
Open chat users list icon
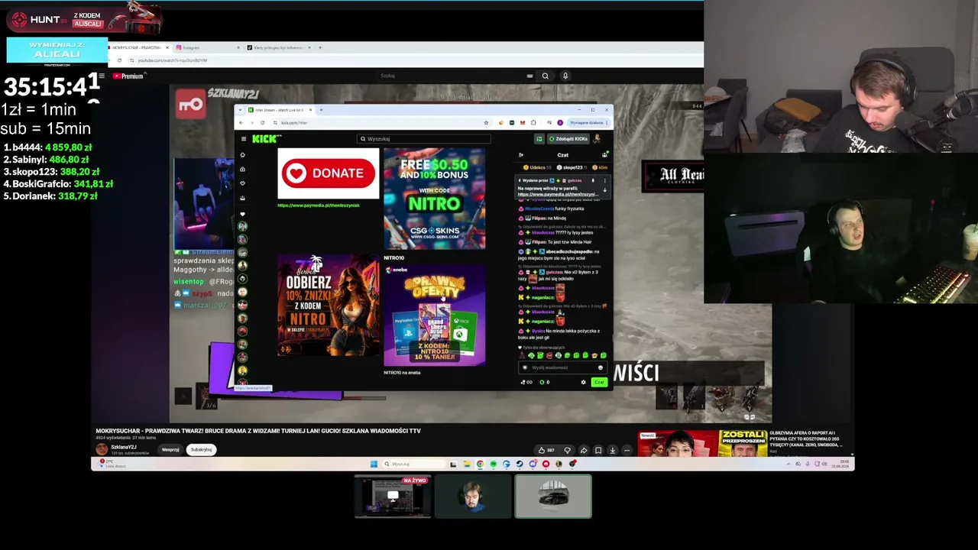point(604,155)
